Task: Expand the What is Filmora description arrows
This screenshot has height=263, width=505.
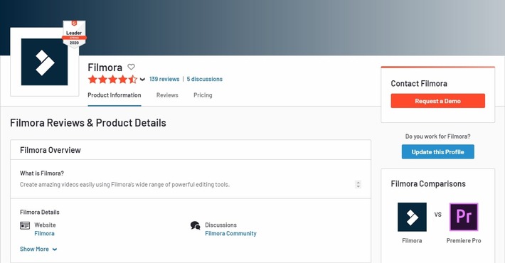Action: coord(358,184)
